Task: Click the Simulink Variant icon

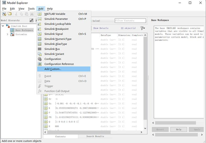Action: pyautogui.click(x=39, y=54)
